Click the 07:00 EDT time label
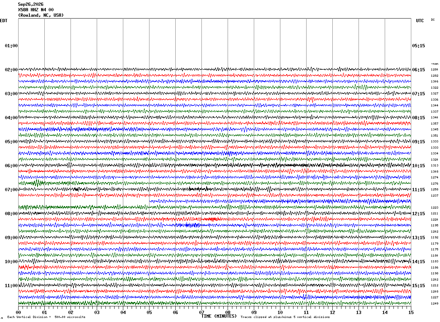Screen dimensions: 440x322 [x=11, y=190]
